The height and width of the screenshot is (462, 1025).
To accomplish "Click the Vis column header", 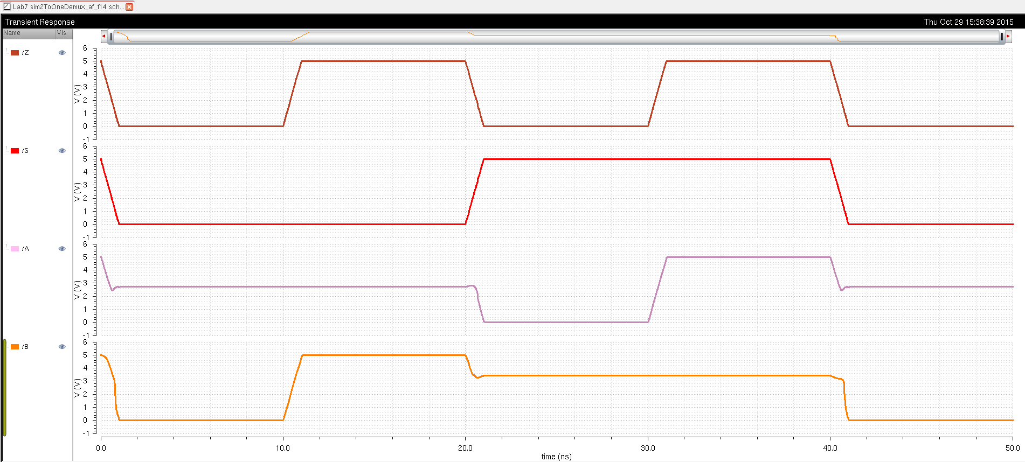I will click(x=64, y=33).
